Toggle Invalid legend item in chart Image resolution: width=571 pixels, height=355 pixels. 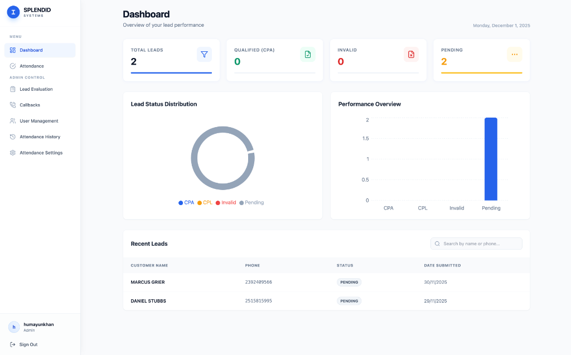(226, 203)
